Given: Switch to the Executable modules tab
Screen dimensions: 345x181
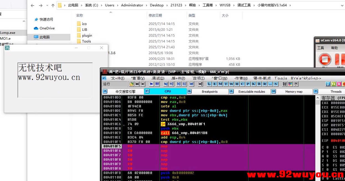Looking at the screenshot, I should (252, 92).
